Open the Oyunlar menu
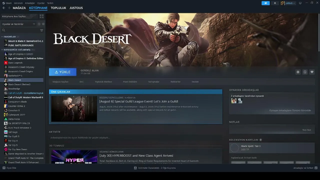The width and height of the screenshot is (320, 180). coord(41,3)
